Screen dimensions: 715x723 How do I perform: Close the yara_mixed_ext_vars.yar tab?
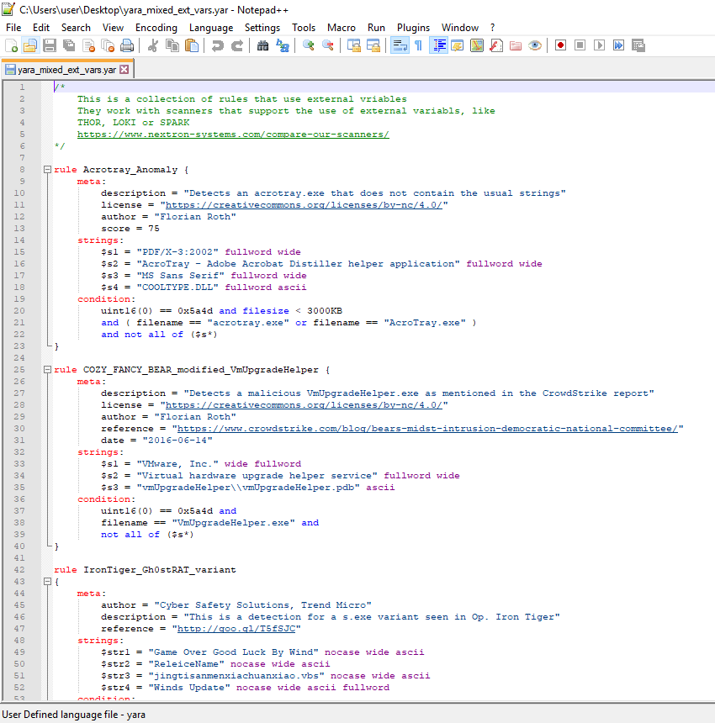pos(124,70)
